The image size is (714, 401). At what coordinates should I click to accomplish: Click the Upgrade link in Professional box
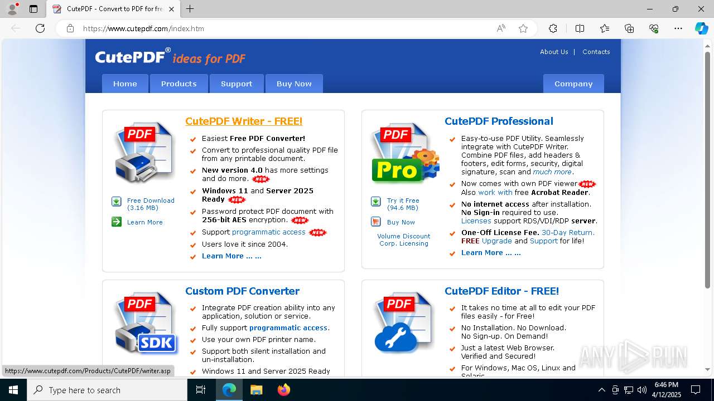click(x=497, y=241)
